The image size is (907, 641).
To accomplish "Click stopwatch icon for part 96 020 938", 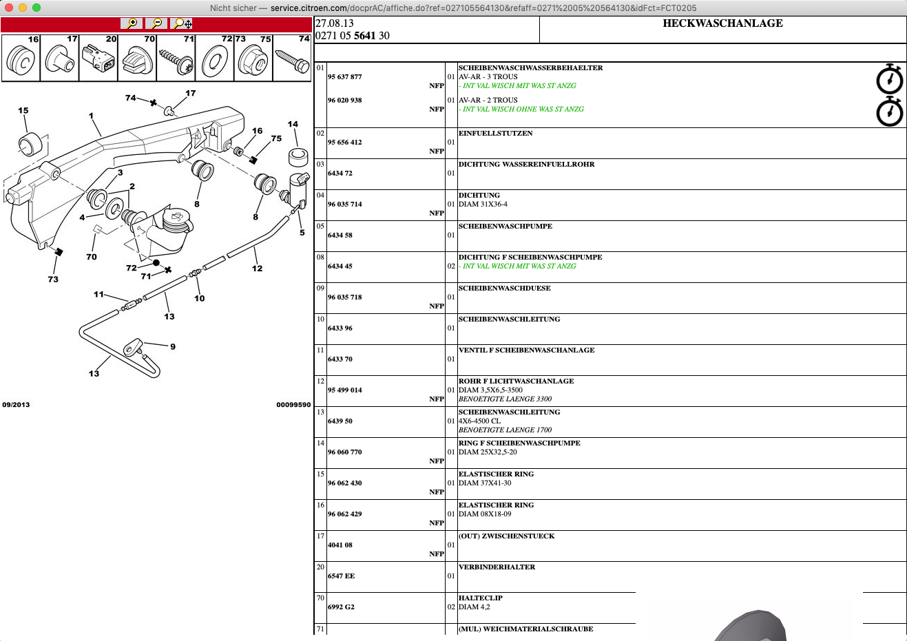I will [889, 112].
